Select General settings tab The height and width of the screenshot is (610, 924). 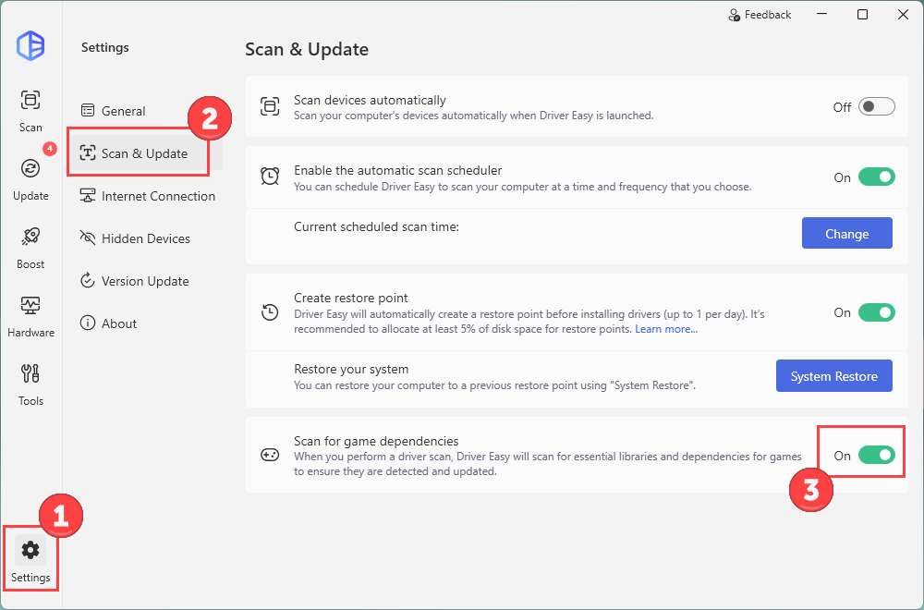123,111
